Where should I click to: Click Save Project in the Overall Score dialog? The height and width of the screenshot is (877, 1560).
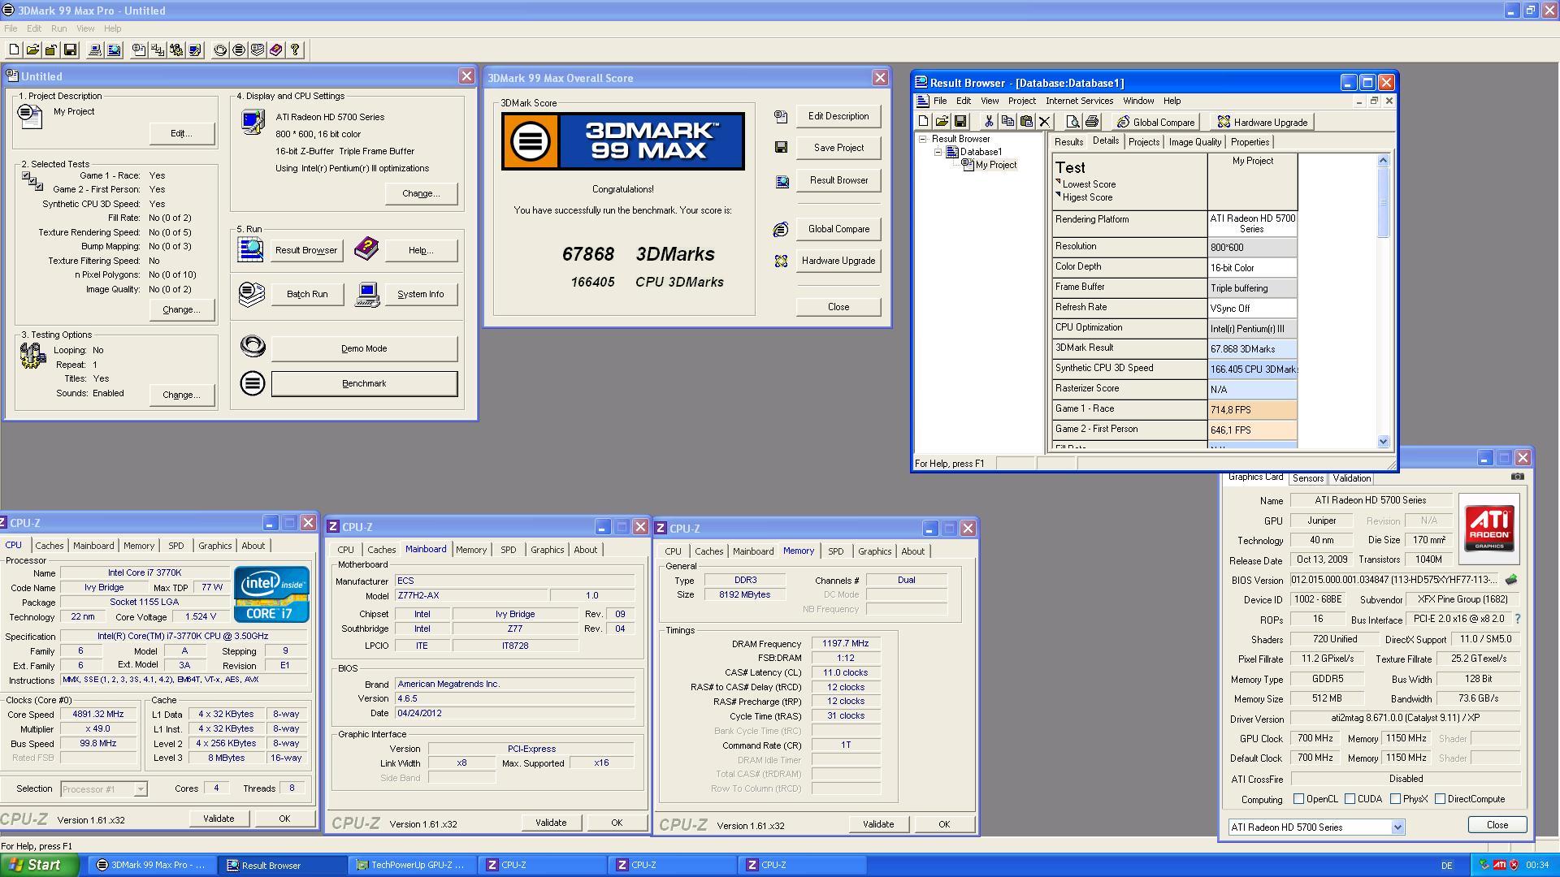838,148
